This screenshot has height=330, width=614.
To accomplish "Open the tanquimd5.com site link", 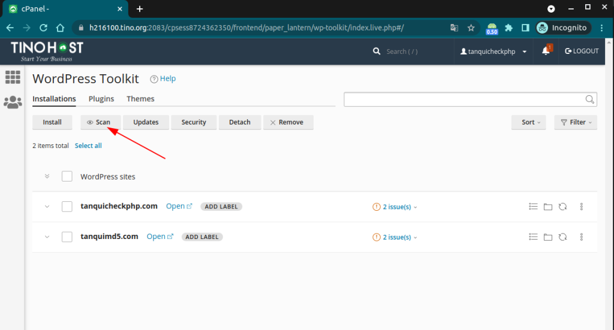I will click(159, 237).
